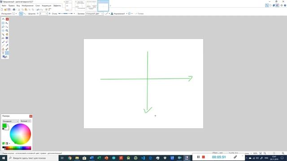The height and width of the screenshot is (161, 287).
Task: Click the Print toolbar icon
Action: (14, 9)
